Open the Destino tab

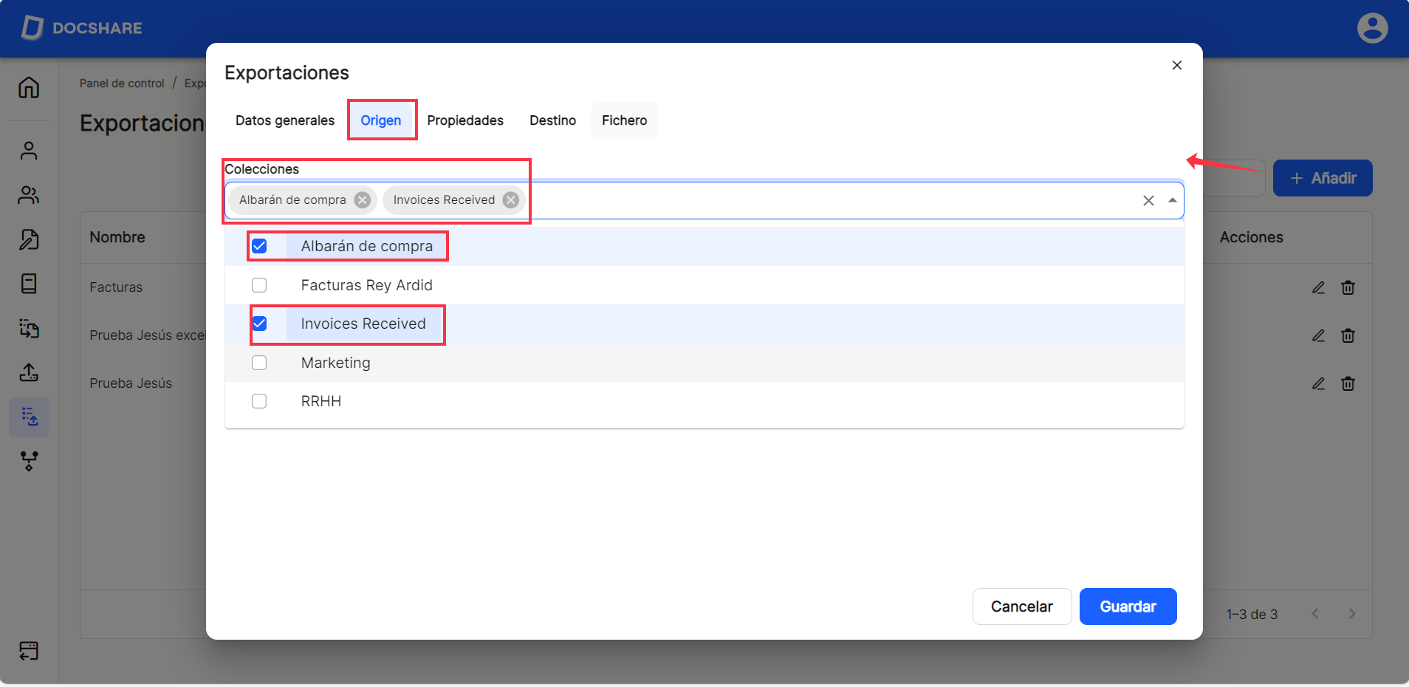click(552, 120)
